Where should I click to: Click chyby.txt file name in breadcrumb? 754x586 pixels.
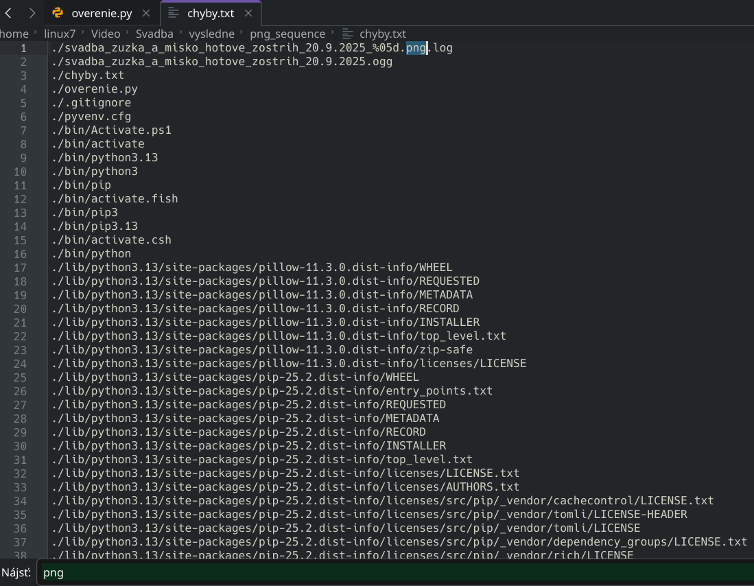(383, 34)
